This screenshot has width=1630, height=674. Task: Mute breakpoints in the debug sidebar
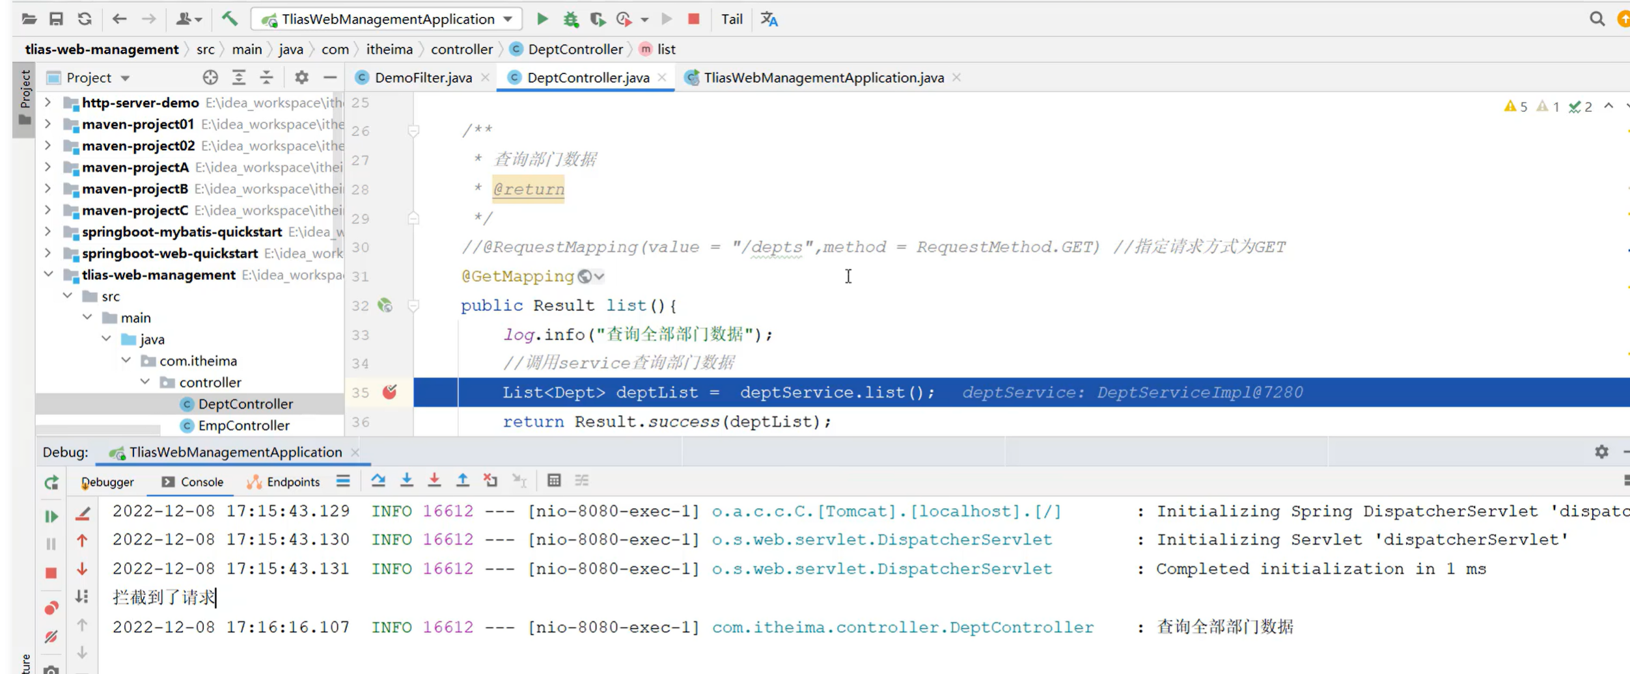51,636
